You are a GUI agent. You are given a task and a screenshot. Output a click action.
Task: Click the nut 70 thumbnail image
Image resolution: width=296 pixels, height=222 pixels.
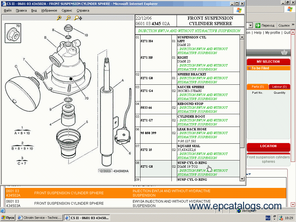[x=13, y=33]
